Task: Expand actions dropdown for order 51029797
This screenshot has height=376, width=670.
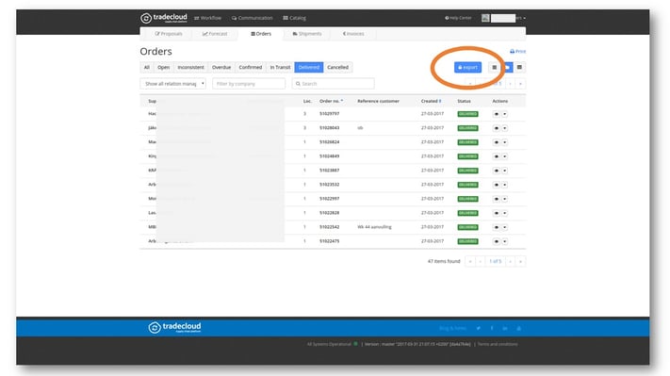Action: tap(505, 114)
